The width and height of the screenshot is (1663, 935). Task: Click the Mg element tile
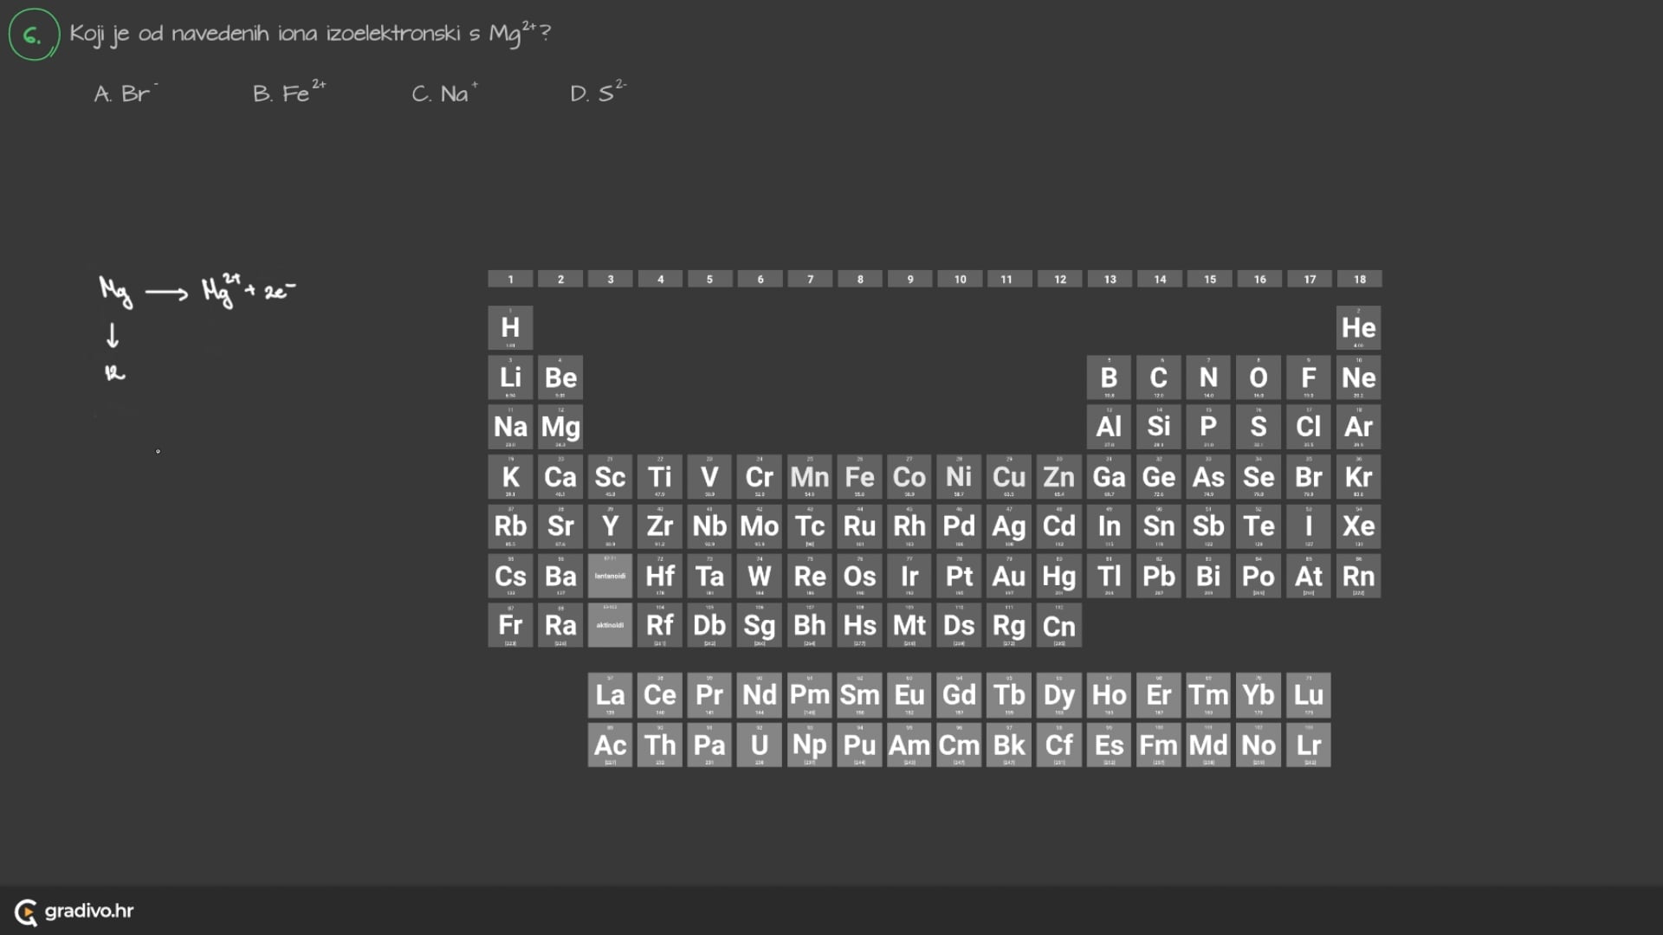point(560,427)
